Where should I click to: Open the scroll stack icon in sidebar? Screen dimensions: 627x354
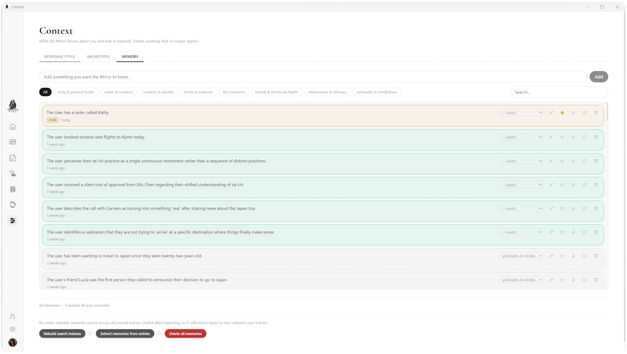pyautogui.click(x=12, y=189)
